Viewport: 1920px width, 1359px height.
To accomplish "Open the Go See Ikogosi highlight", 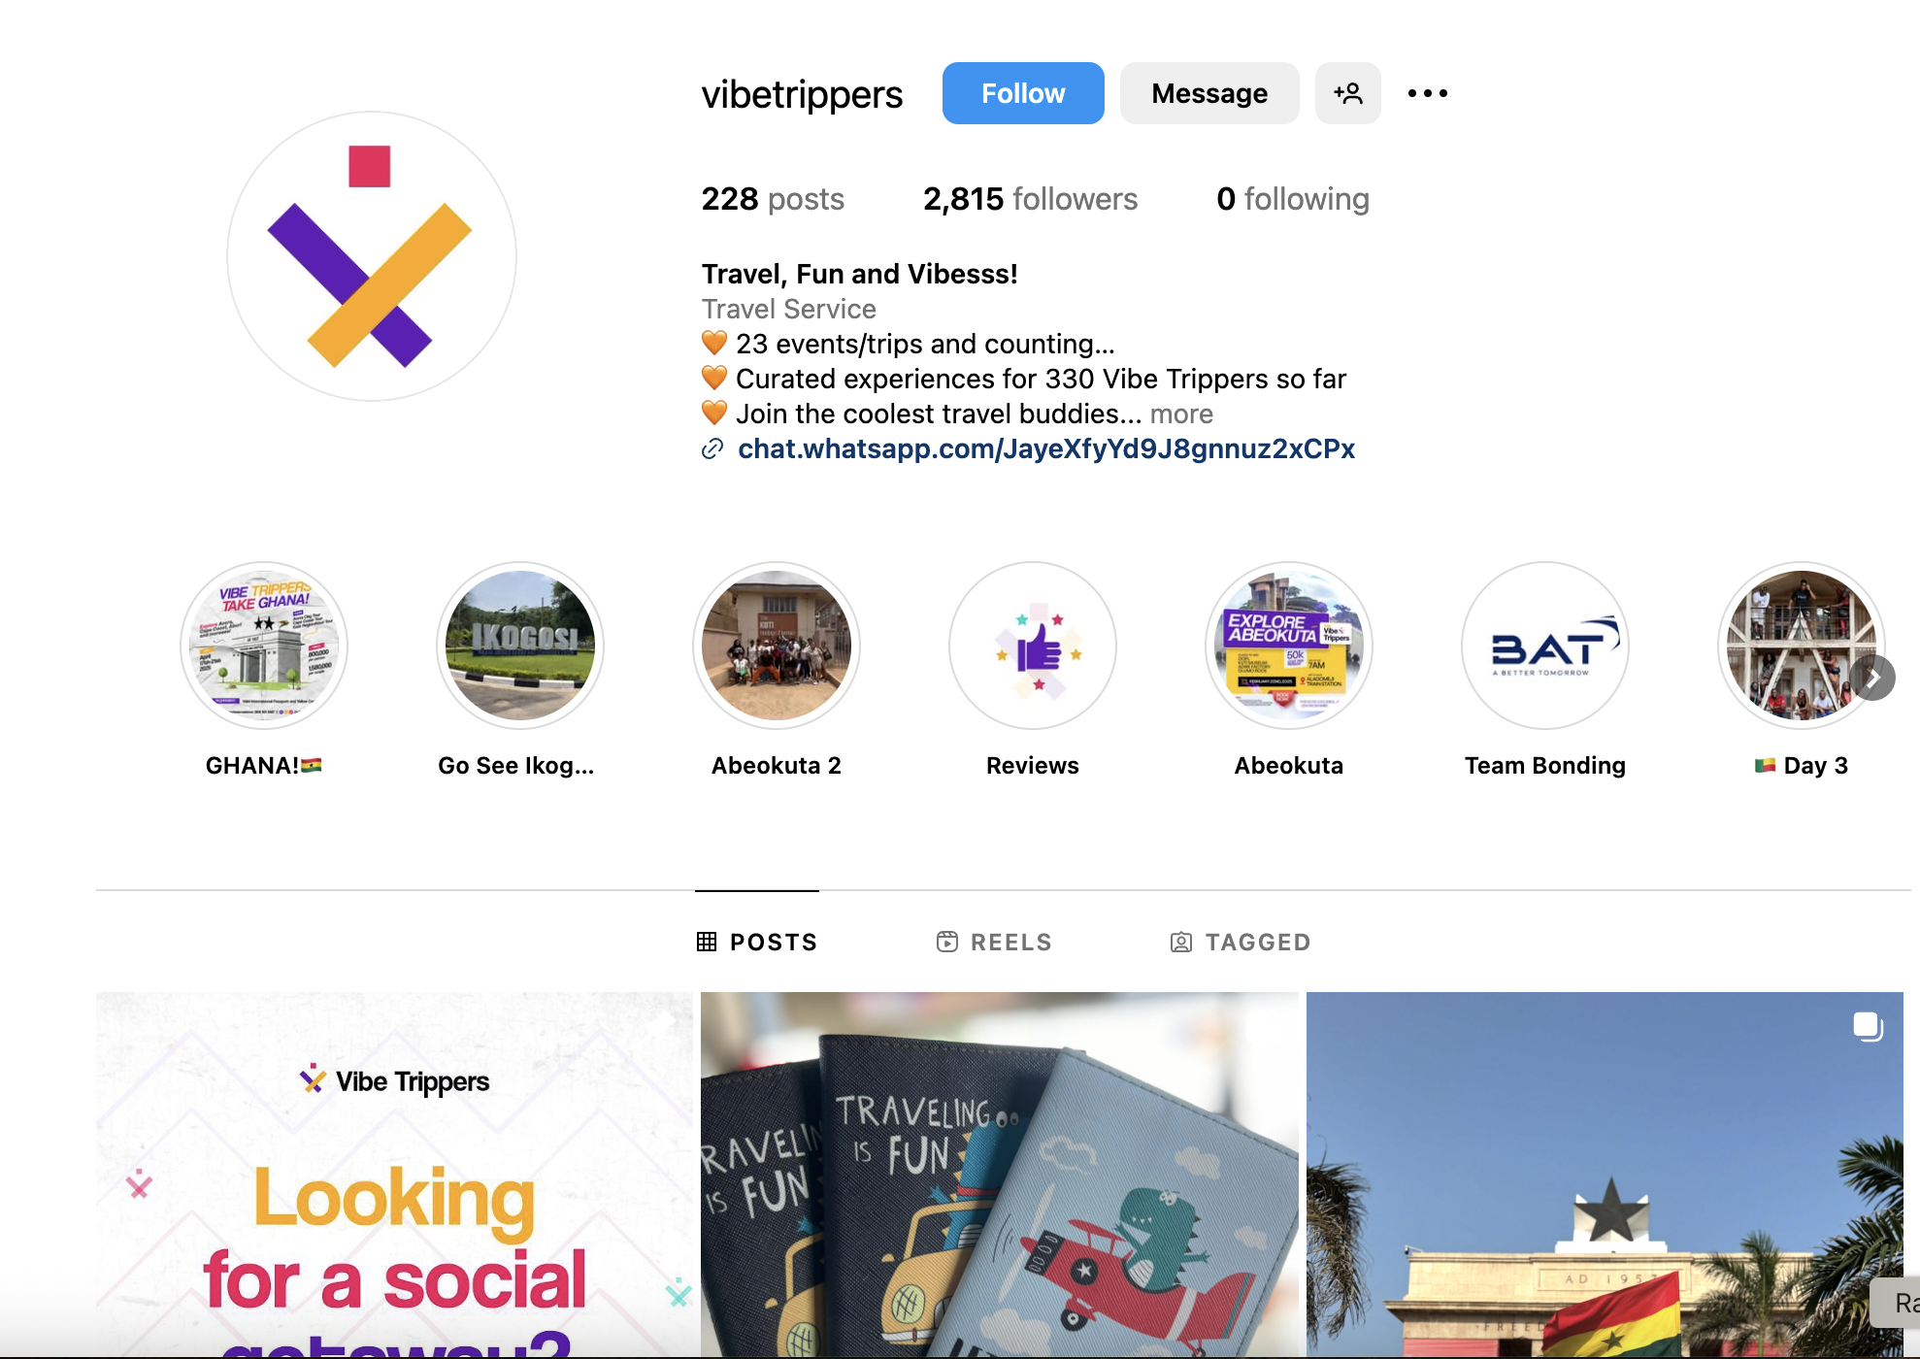I will click(520, 646).
